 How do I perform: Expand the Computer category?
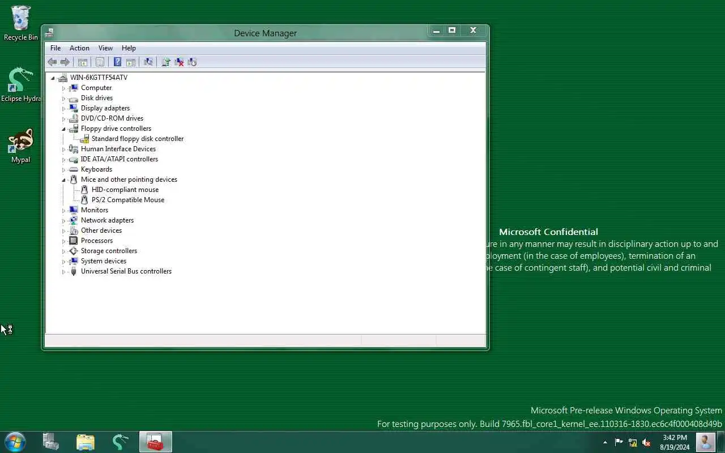pos(63,88)
